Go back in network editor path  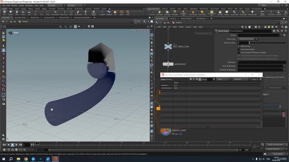click(x=157, y=22)
